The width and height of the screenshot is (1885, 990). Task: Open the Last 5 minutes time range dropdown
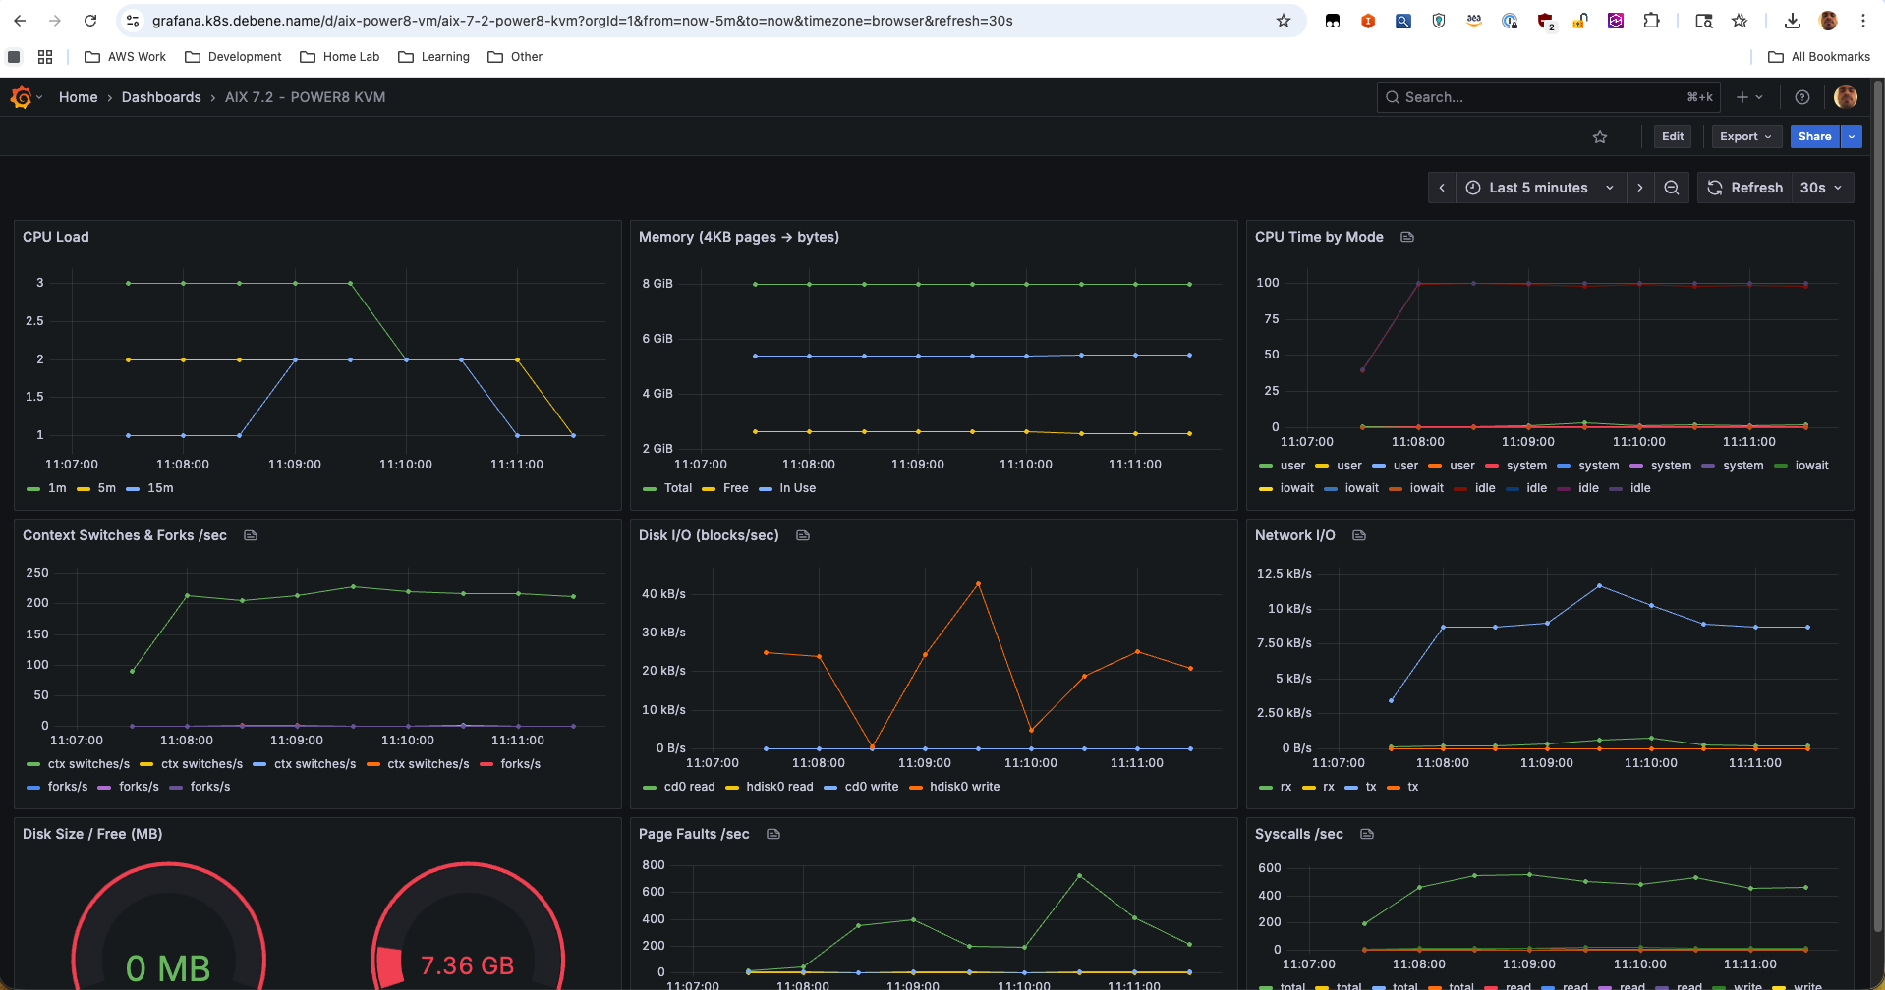(1536, 187)
